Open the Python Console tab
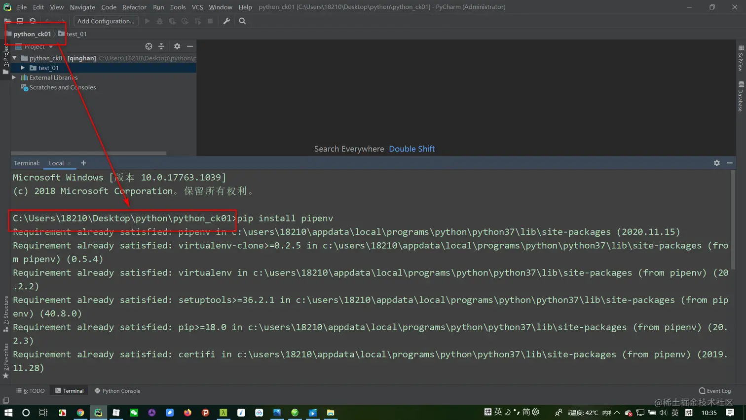The width and height of the screenshot is (746, 420). [x=117, y=391]
